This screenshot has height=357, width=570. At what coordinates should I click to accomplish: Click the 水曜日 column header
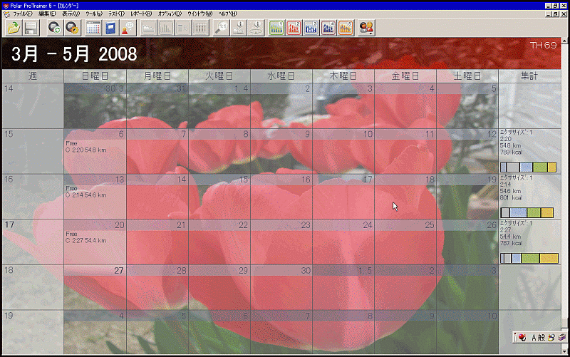[281, 76]
